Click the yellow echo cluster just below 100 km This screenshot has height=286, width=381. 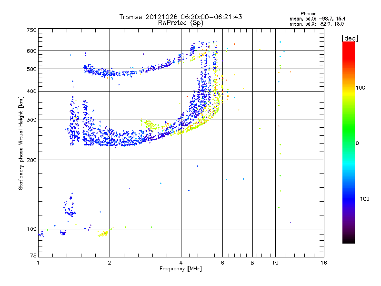click(x=103, y=234)
